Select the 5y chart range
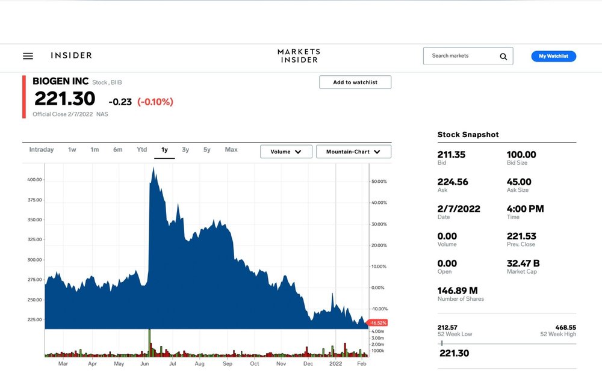This screenshot has width=602, height=376. tap(207, 150)
